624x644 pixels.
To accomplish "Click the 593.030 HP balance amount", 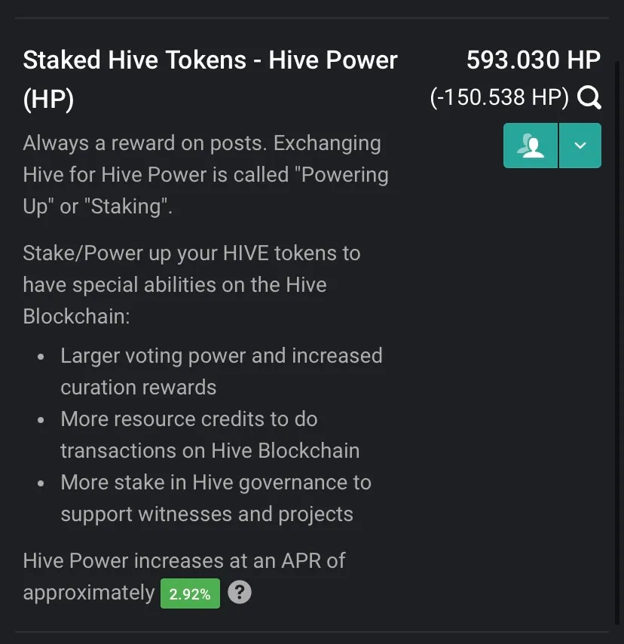I will click(534, 60).
